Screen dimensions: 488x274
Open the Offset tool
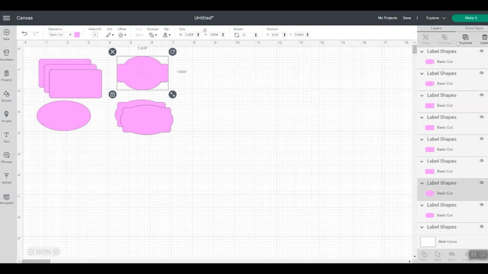[x=122, y=35]
